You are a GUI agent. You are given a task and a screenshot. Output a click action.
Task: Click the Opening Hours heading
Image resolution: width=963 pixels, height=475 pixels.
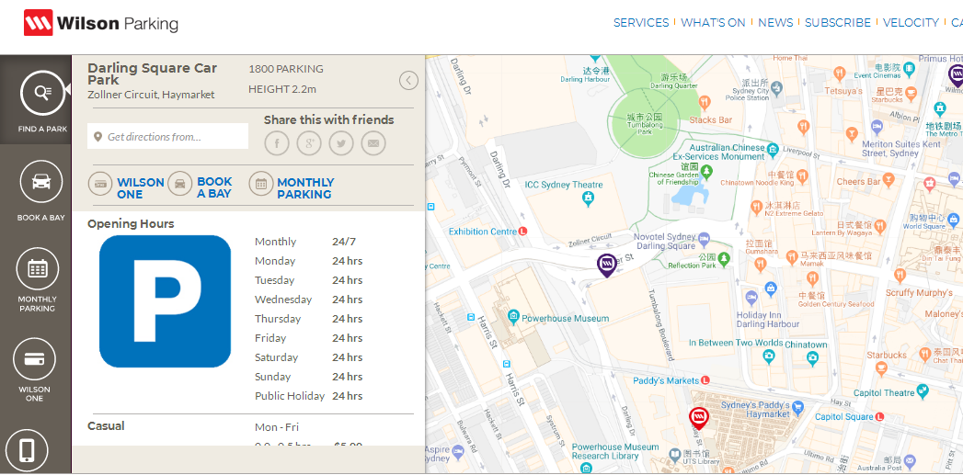click(x=131, y=224)
